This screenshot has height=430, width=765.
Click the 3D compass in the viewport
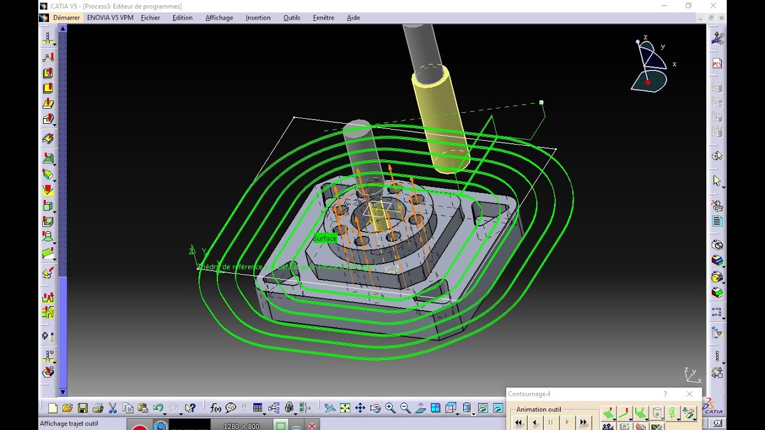650,66
